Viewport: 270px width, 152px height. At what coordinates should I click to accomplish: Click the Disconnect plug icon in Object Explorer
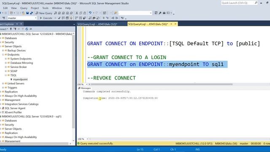(15, 29)
